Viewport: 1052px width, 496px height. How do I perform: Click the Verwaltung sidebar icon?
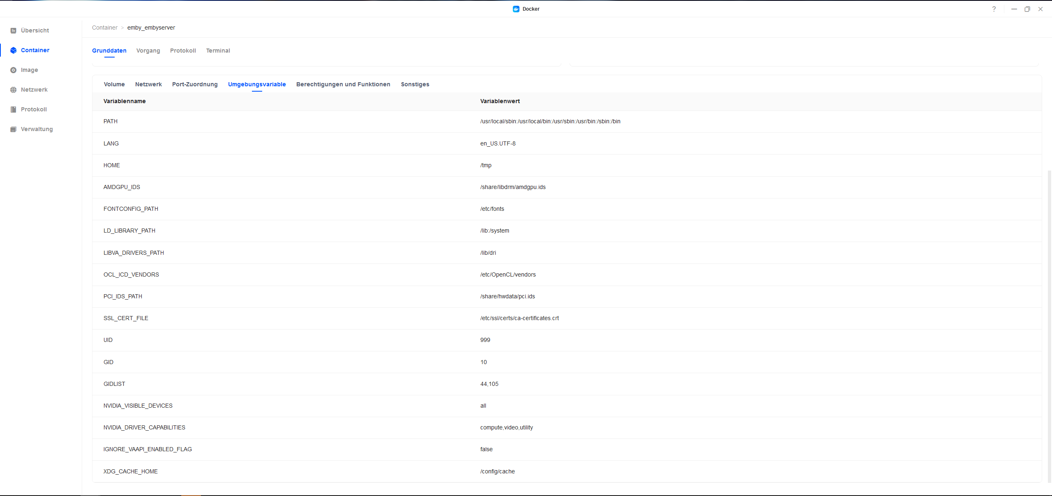pos(13,129)
